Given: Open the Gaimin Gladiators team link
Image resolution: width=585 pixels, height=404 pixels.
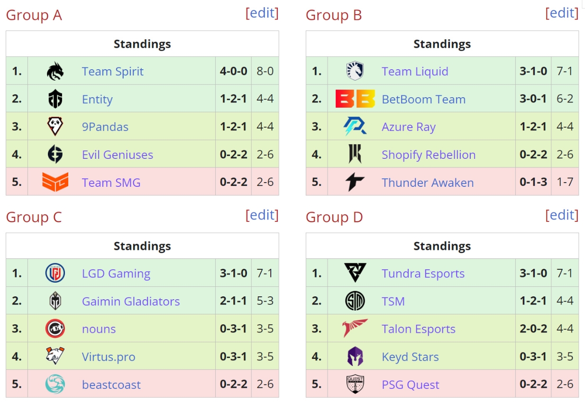Looking at the screenshot, I should 131,301.
